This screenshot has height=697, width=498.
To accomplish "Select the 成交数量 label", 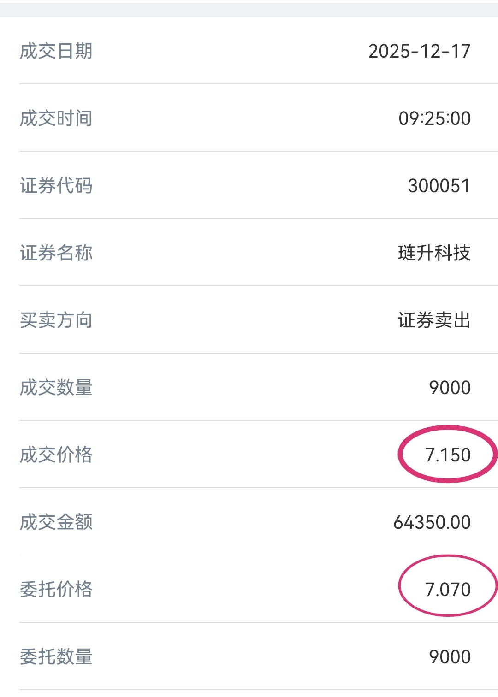I will tap(56, 388).
